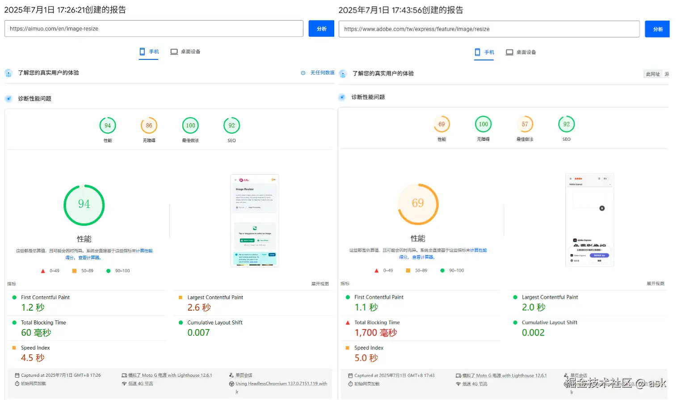Image resolution: width=677 pixels, height=400 pixels.
Task: Click the large 69 performance gauge
Action: coord(418,204)
